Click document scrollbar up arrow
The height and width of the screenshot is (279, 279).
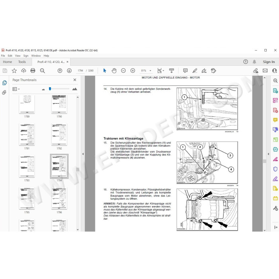[x=265, y=78]
